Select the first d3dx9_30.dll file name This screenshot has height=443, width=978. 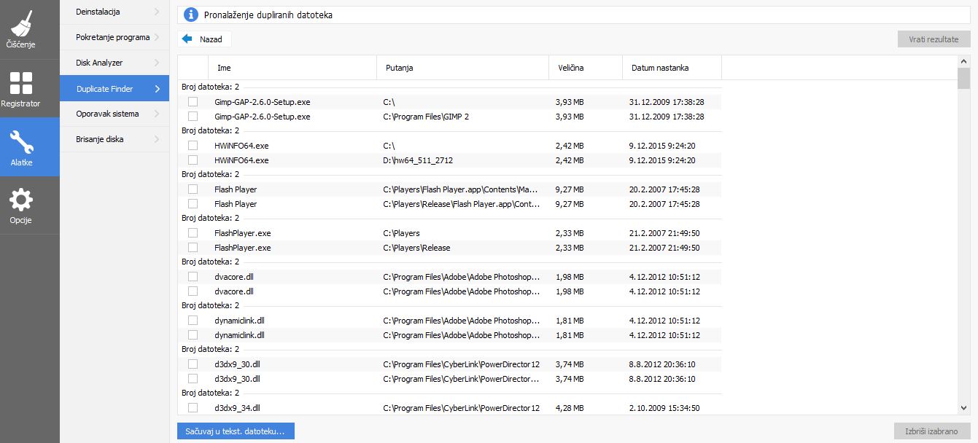[x=237, y=364]
